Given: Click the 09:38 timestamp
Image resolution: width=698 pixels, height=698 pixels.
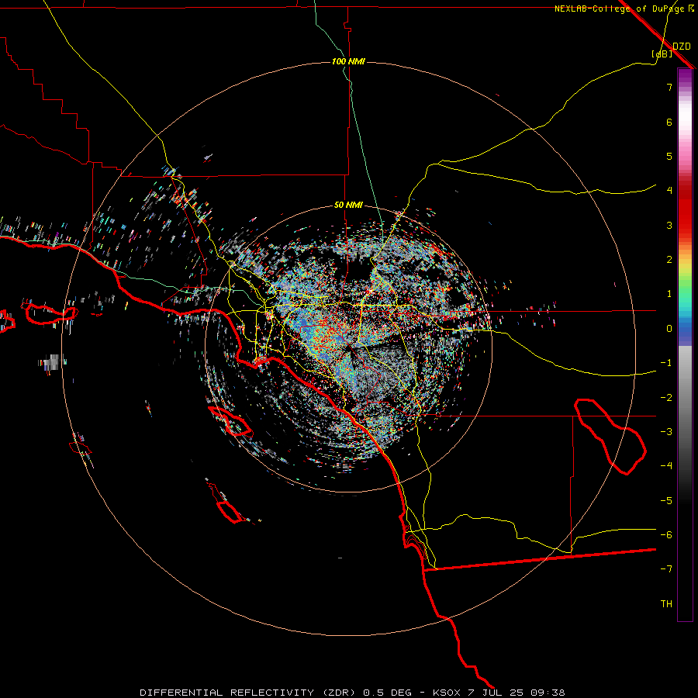Looking at the screenshot, I should pos(548,693).
